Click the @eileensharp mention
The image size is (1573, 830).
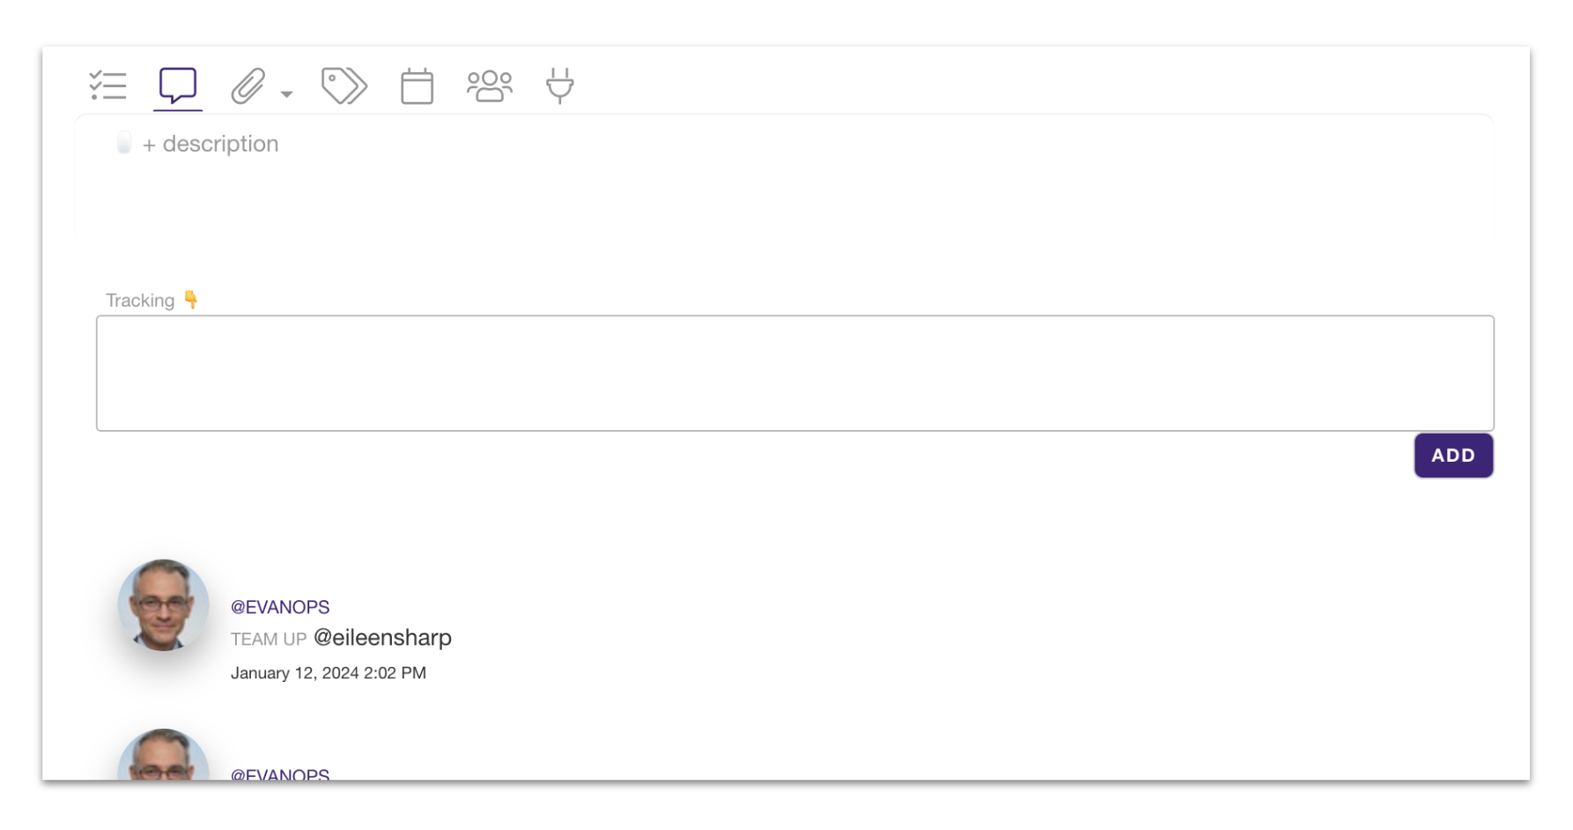click(382, 638)
